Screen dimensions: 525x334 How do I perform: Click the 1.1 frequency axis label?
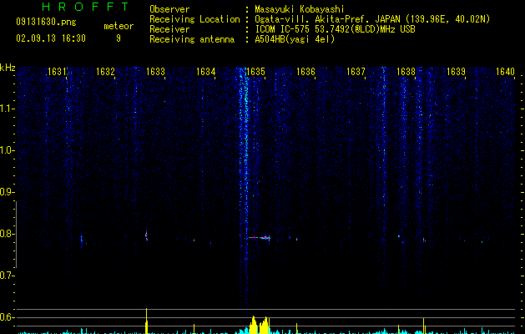(x=7, y=109)
